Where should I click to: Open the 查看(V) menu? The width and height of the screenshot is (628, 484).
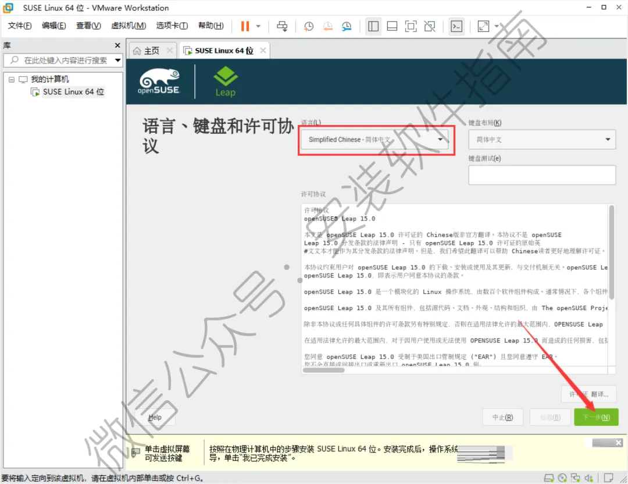click(x=88, y=26)
